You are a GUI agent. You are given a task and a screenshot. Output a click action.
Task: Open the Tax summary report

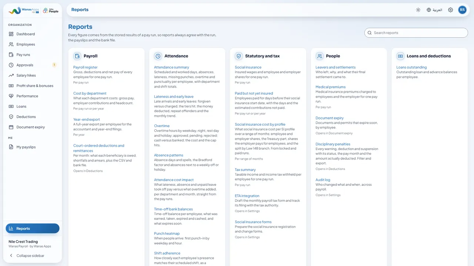point(245,170)
